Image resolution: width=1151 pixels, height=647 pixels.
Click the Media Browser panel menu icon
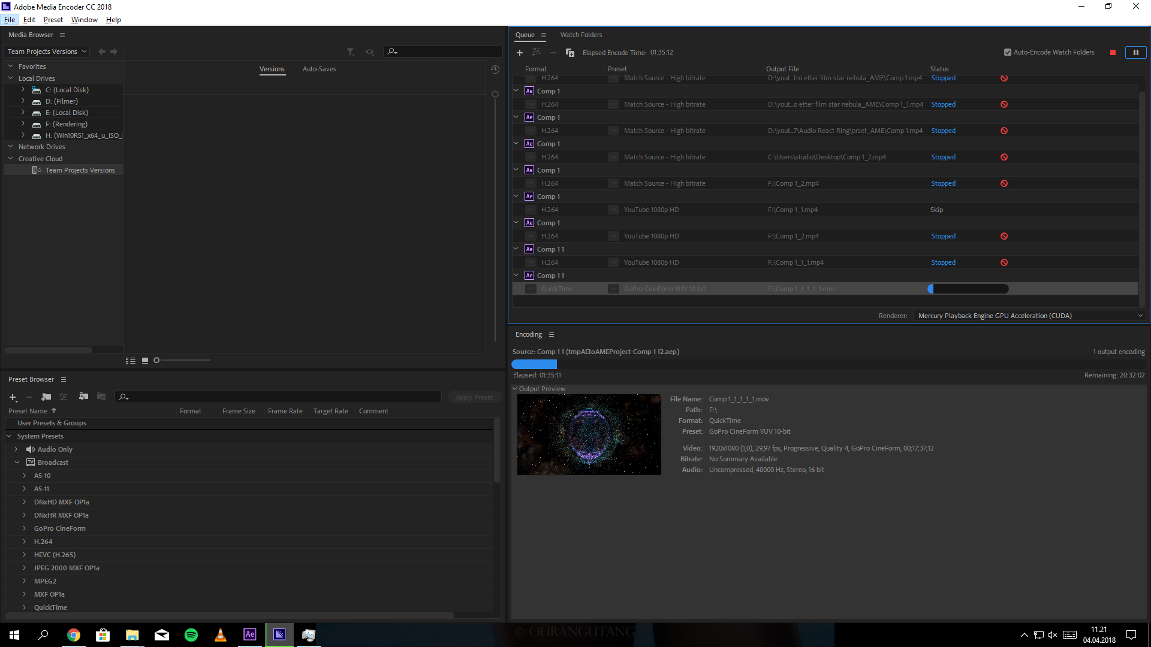(62, 34)
